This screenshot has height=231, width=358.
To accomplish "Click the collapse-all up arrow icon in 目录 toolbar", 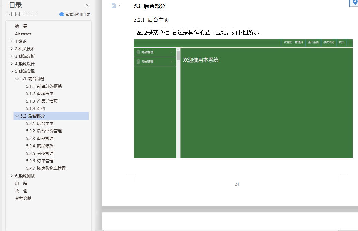I will (x=18, y=14).
